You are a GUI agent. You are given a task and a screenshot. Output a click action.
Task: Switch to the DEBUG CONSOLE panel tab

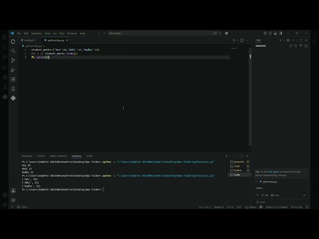pos(58,156)
